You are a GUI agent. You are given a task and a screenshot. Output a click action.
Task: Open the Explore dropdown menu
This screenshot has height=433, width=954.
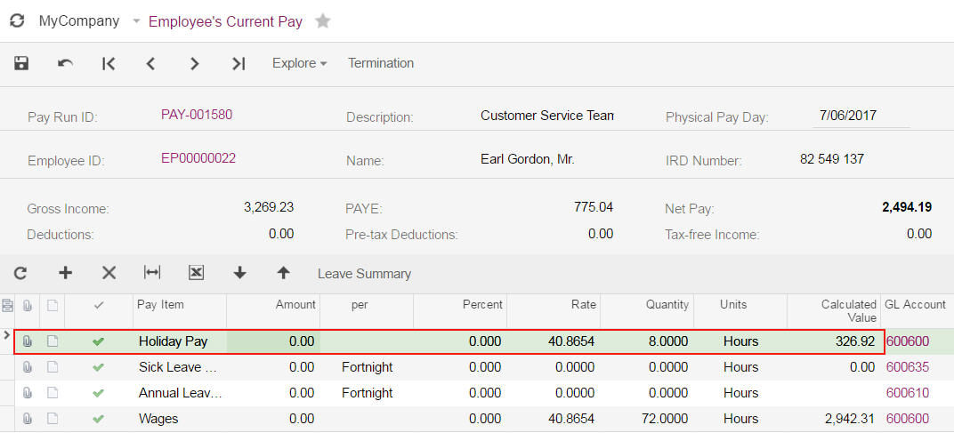click(299, 63)
